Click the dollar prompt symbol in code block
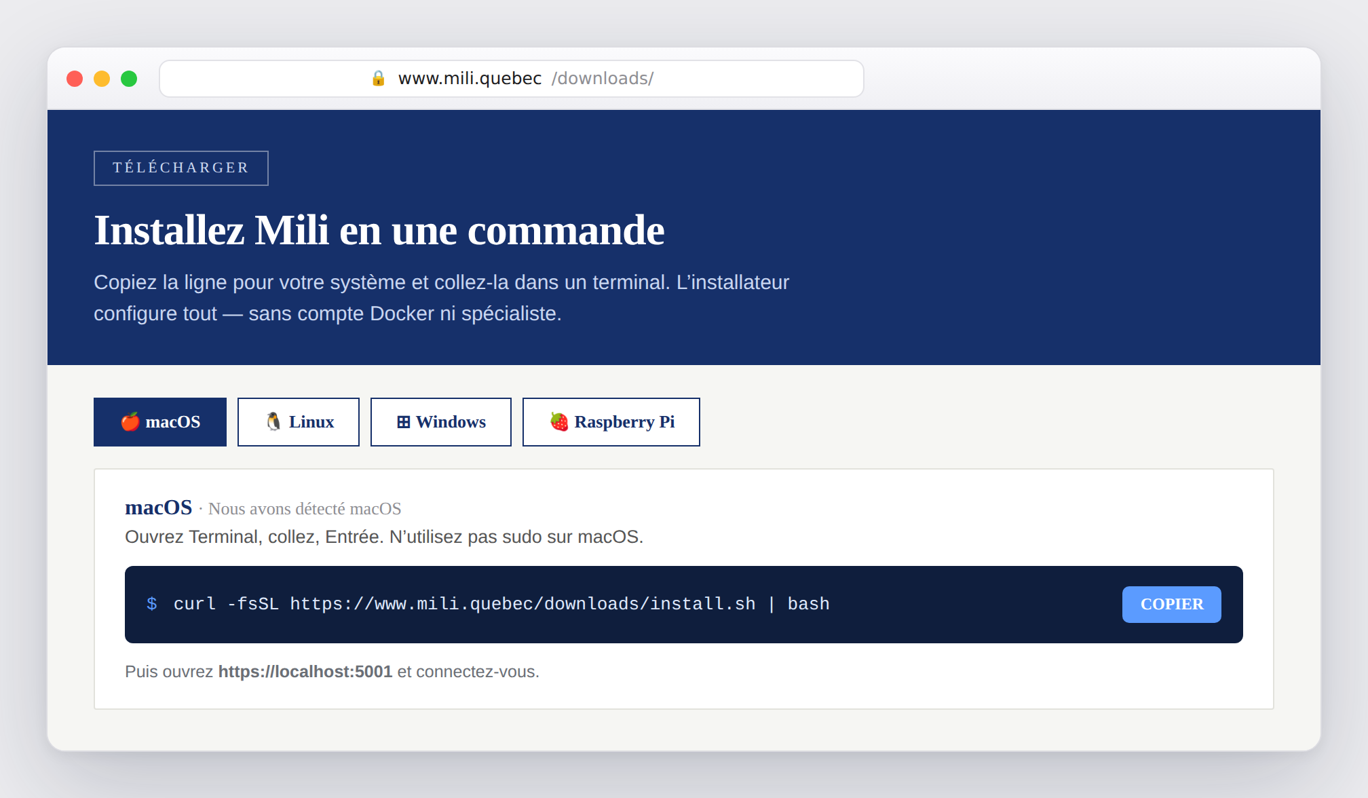The width and height of the screenshot is (1368, 798). point(152,604)
